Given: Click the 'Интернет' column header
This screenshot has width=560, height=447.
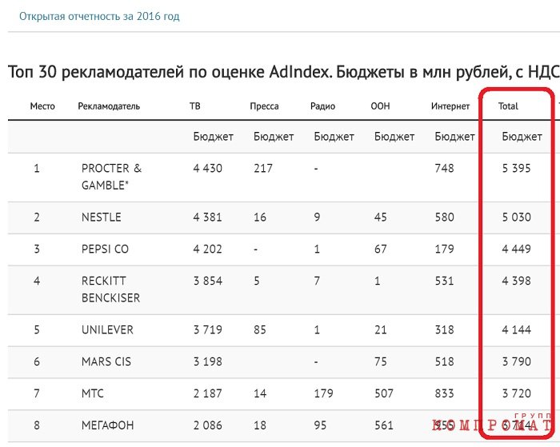Looking at the screenshot, I should pyautogui.click(x=450, y=106).
